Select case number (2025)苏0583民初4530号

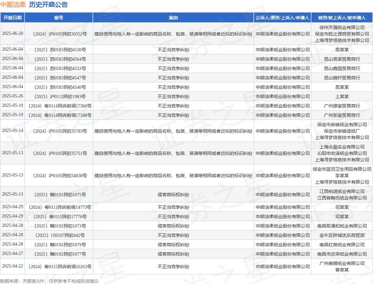(x=60, y=50)
